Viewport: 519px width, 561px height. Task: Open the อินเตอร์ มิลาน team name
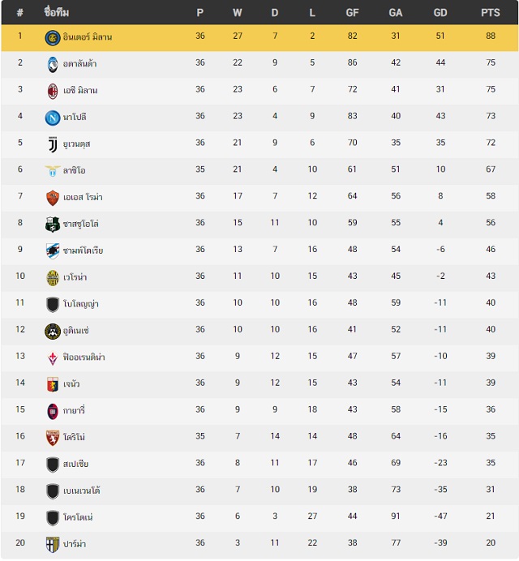(x=88, y=36)
